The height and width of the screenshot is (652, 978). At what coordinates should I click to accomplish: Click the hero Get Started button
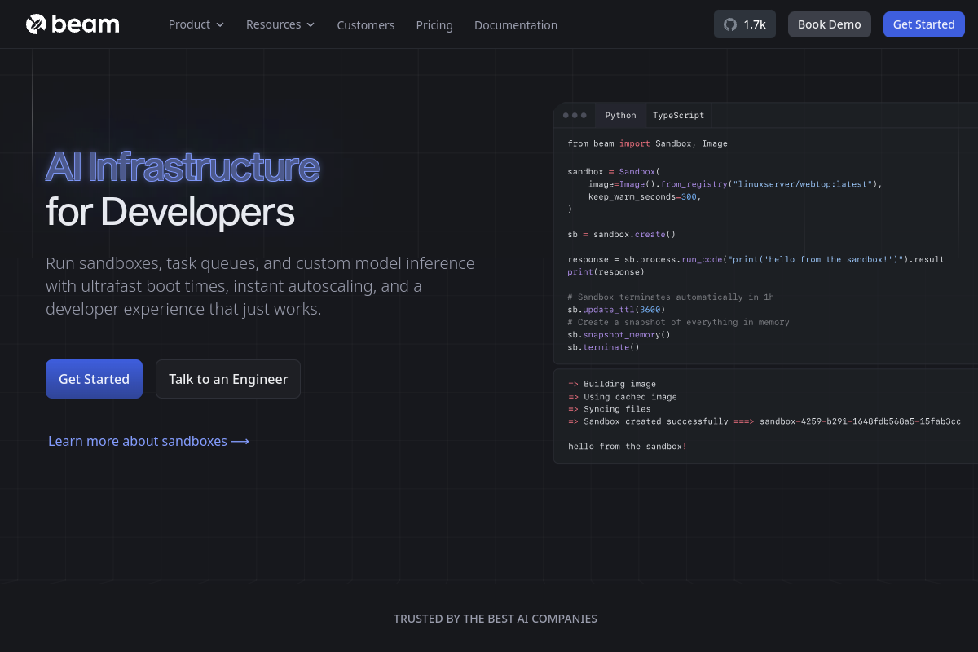click(x=94, y=379)
